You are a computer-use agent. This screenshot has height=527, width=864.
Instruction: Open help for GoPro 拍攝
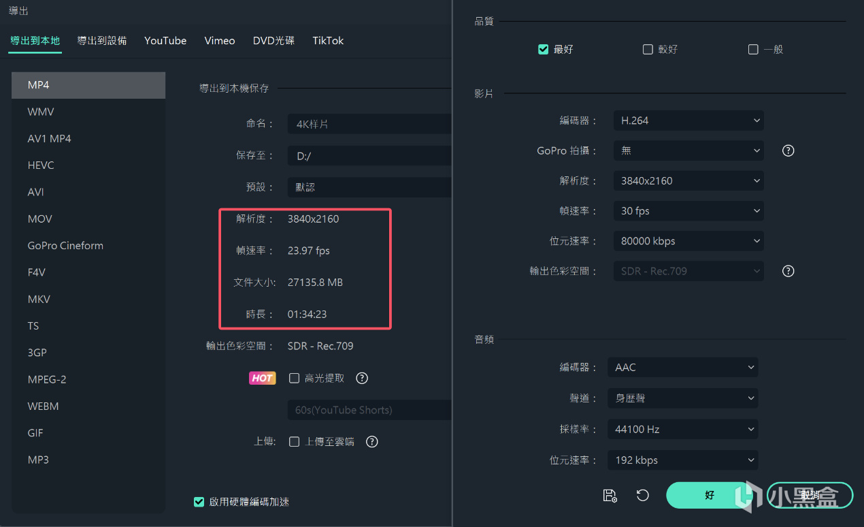[x=788, y=150]
